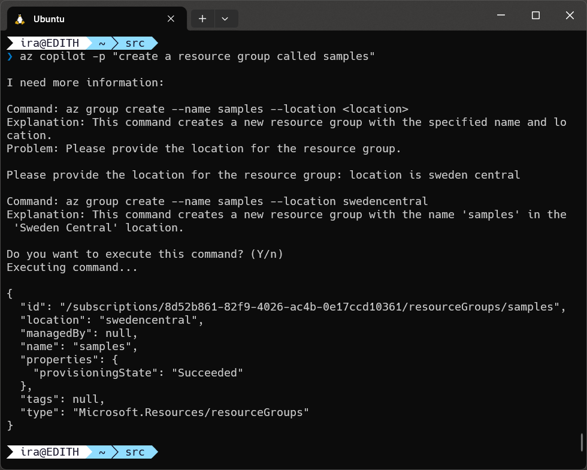The image size is (587, 470).
Task: Click the JSON "tags": null line
Action: pos(62,399)
